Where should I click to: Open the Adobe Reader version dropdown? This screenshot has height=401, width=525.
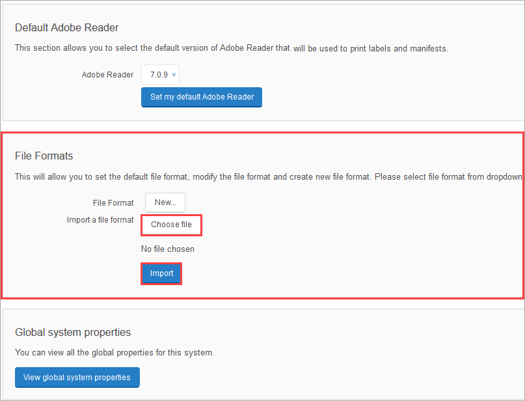160,75
